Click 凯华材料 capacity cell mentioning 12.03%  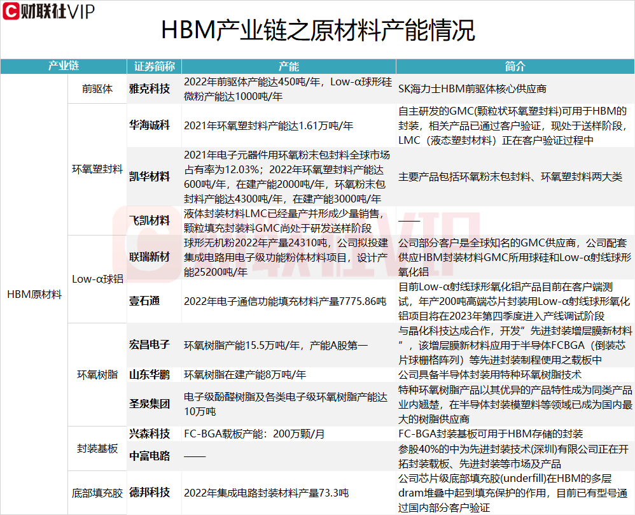click(x=289, y=177)
